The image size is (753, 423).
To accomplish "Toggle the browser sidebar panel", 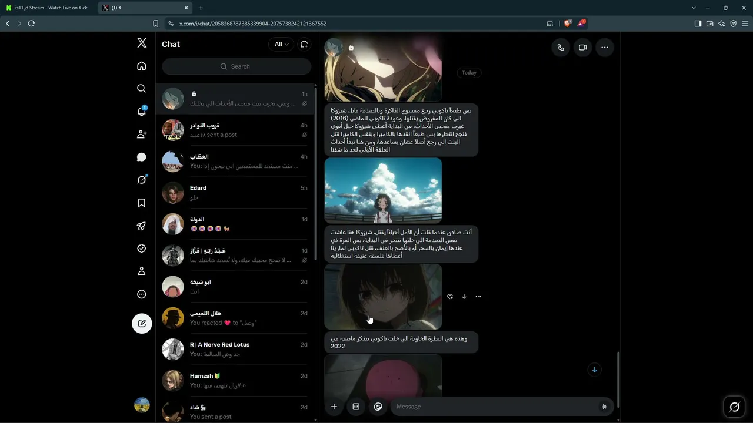I will 698,23.
